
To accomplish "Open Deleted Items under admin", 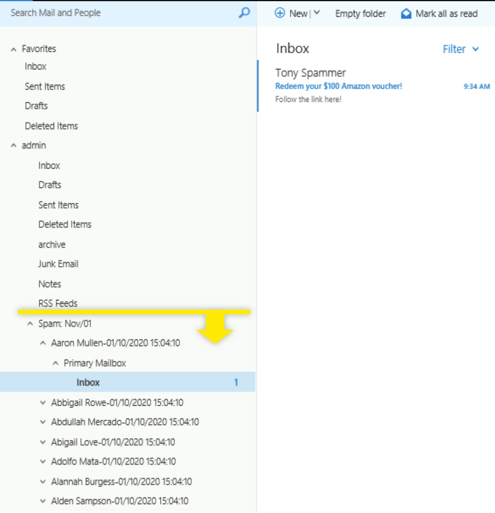I will (x=65, y=224).
